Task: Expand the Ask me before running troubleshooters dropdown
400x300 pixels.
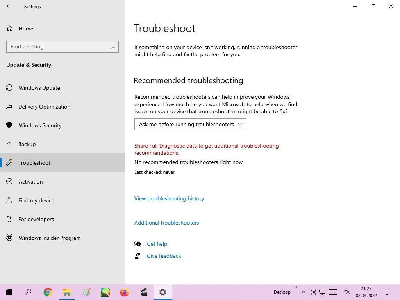Action: pyautogui.click(x=190, y=124)
